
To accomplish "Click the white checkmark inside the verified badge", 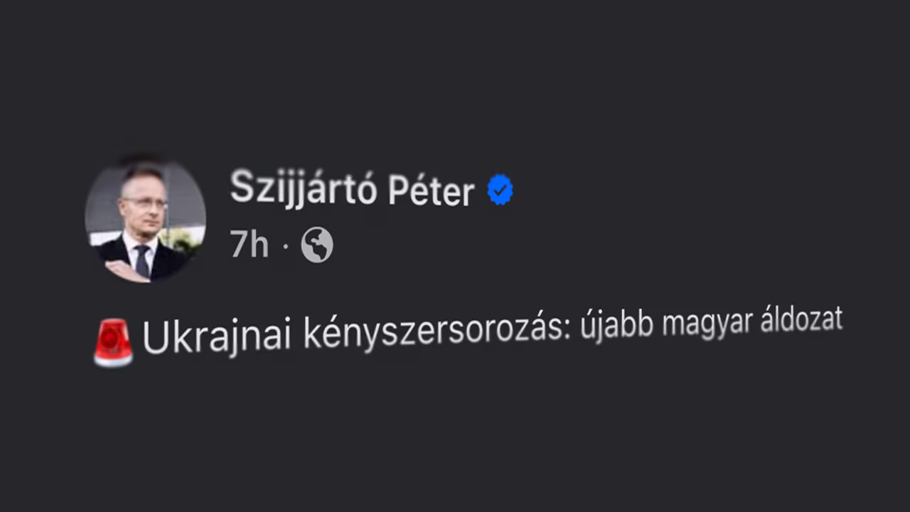I will [x=500, y=191].
